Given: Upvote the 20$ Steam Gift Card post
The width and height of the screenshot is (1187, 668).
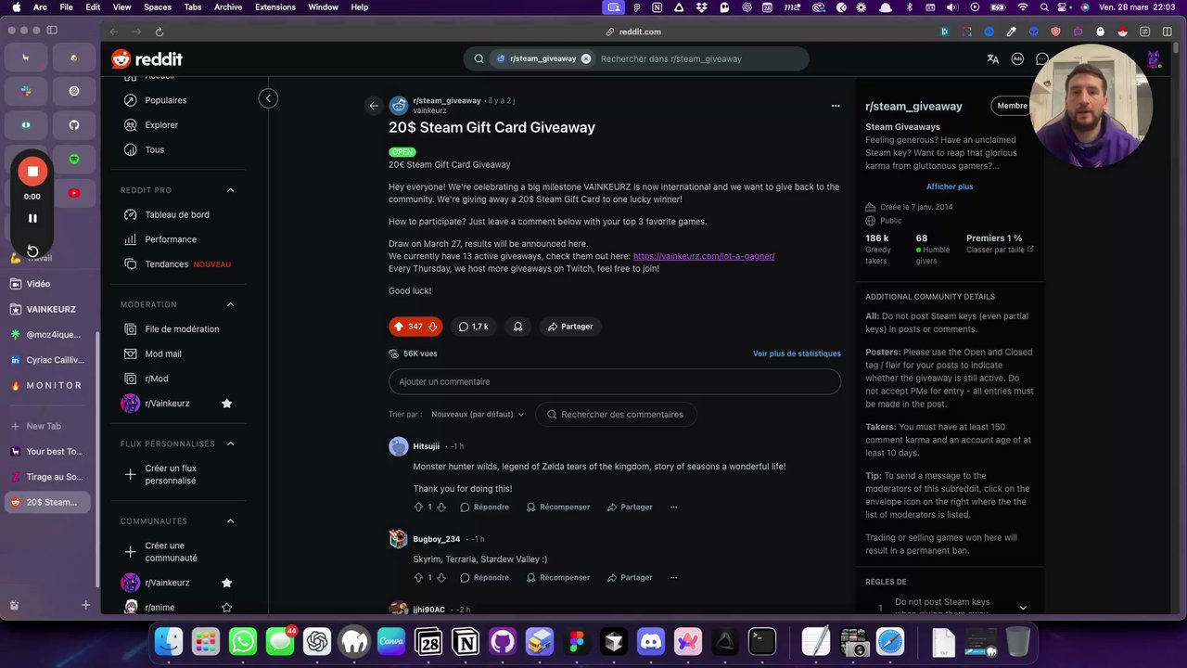Looking at the screenshot, I should click(x=399, y=327).
